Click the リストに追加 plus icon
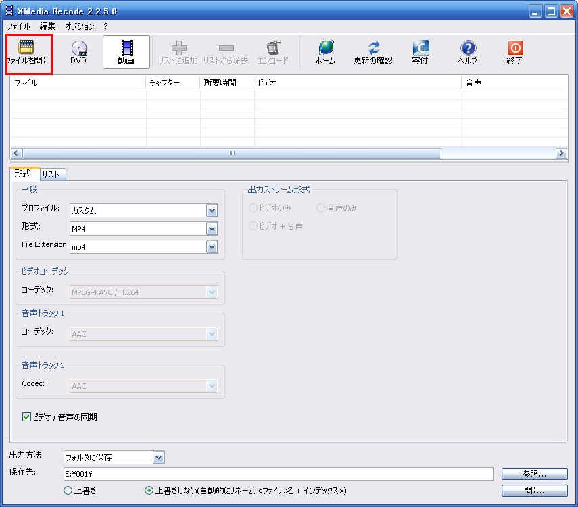Screen dimensions: 578x507 [x=178, y=48]
